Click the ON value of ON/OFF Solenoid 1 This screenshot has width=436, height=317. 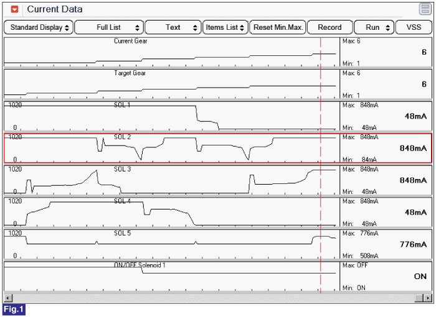[420, 277]
